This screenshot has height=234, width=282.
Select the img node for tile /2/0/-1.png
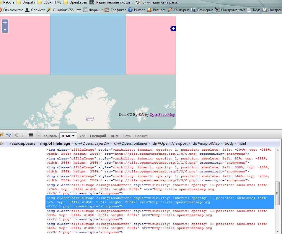[x=157, y=189]
